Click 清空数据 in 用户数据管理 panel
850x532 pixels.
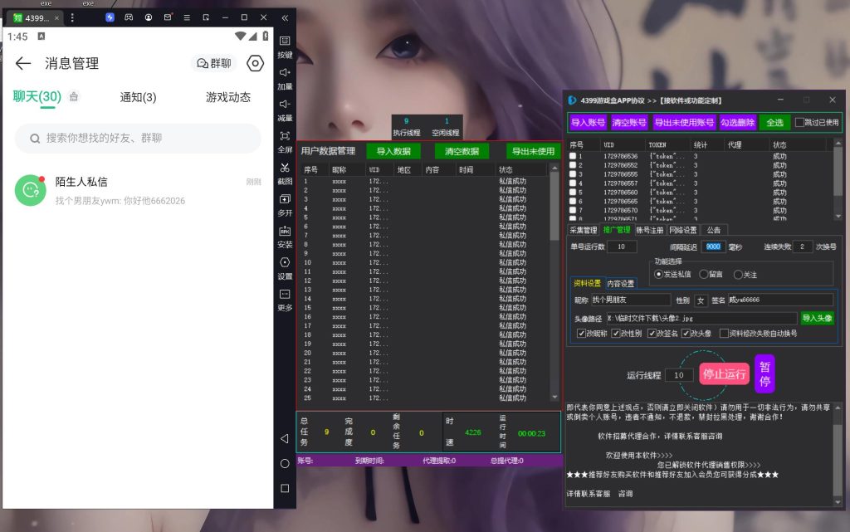(462, 151)
